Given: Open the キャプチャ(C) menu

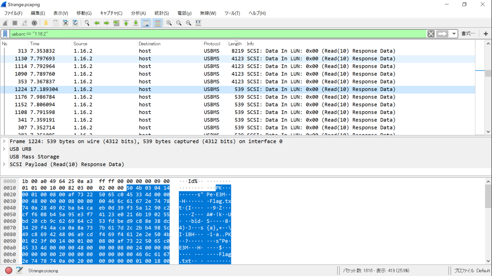Looking at the screenshot, I should click(111, 13).
